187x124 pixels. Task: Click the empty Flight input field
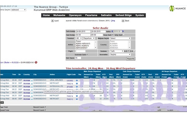coord(81,51)
